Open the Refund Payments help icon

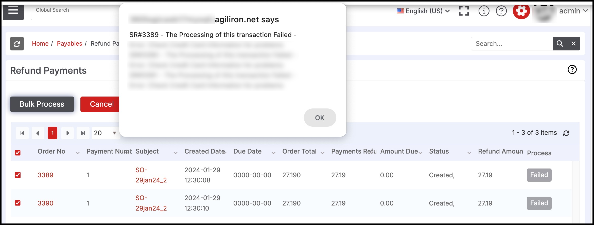(572, 69)
